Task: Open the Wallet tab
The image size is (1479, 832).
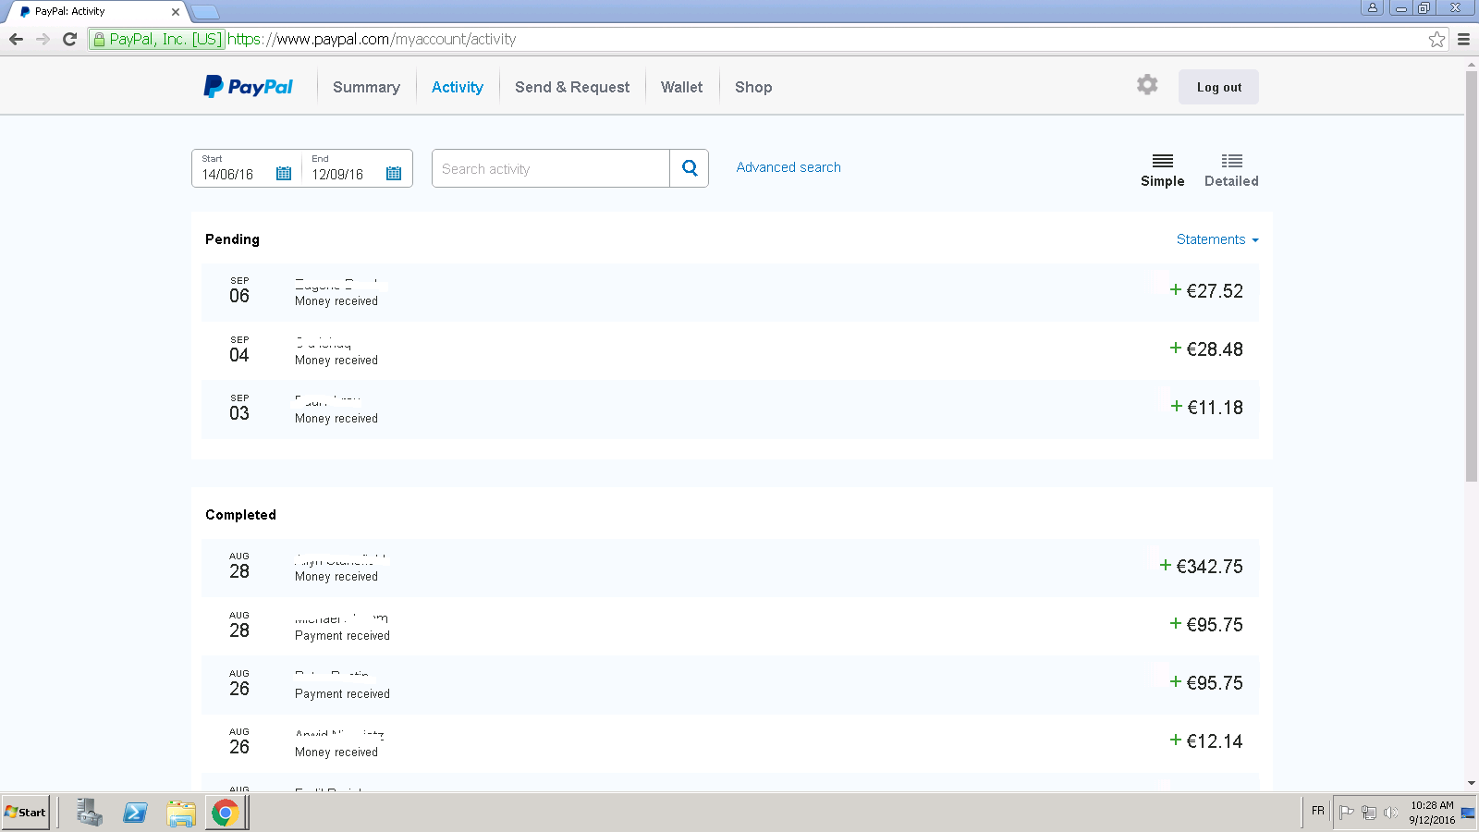Action: pos(681,87)
